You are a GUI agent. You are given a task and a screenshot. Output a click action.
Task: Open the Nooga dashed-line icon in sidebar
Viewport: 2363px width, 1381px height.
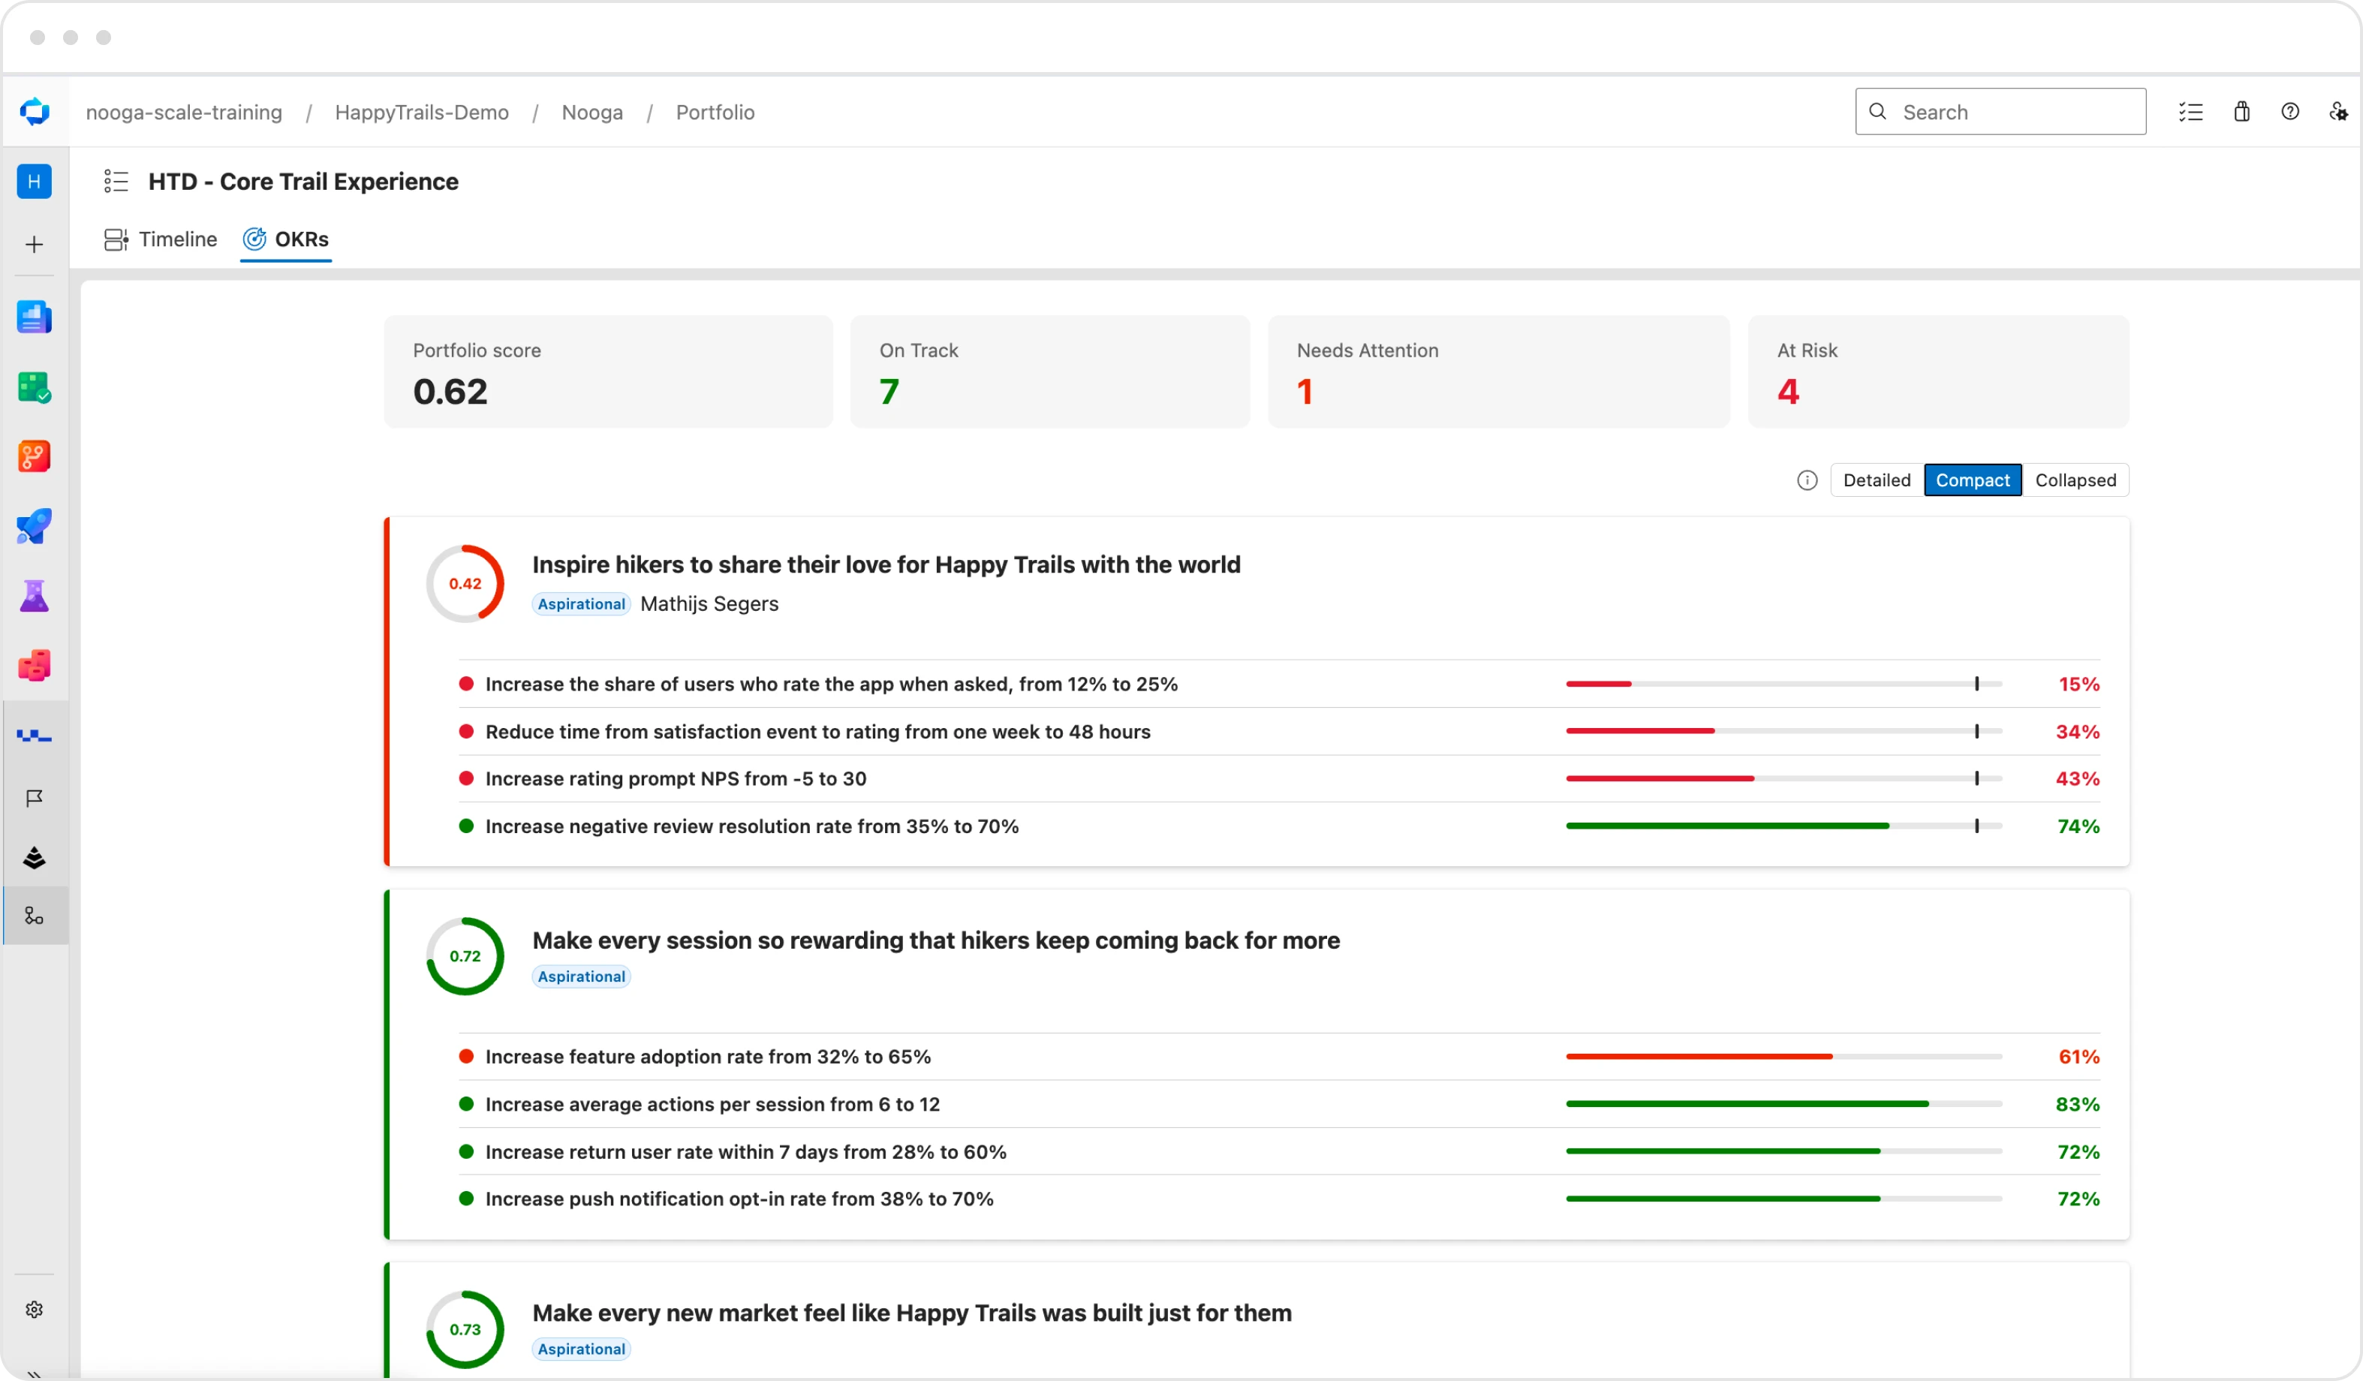pos(35,737)
